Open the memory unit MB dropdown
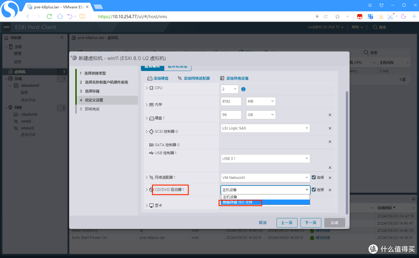Image resolution: width=419 pixels, height=258 pixels. pyautogui.click(x=261, y=101)
